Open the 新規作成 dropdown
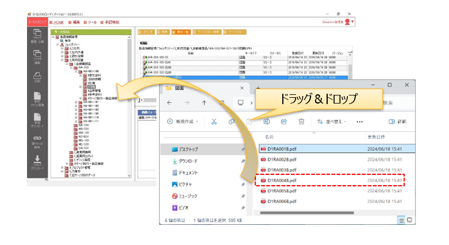This screenshot has height=245, width=449. (183, 121)
